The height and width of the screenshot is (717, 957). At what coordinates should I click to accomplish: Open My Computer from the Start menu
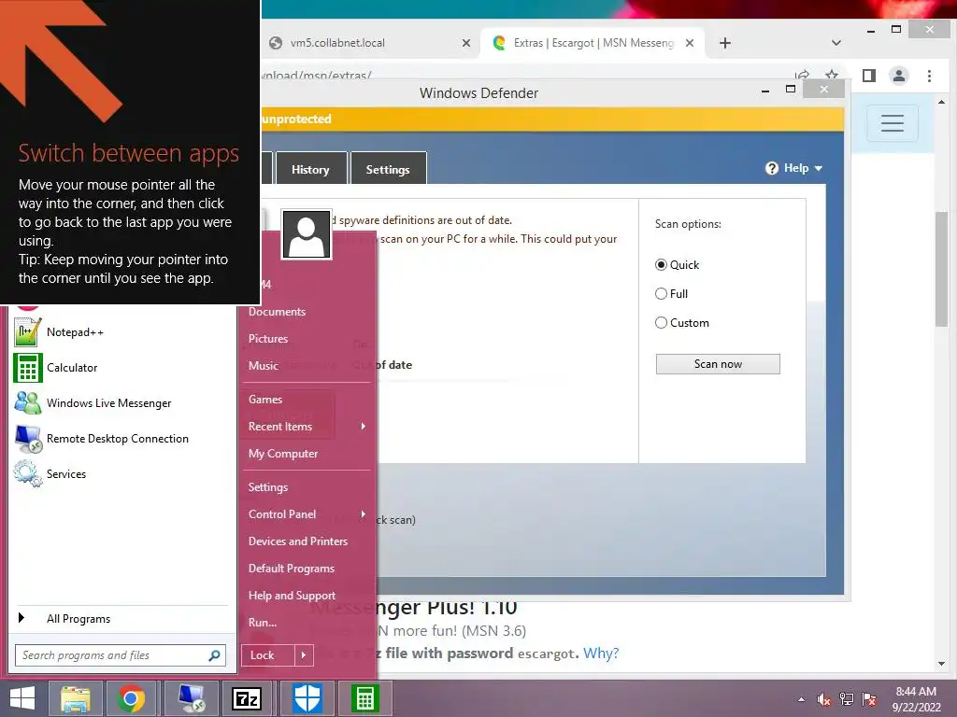point(283,454)
